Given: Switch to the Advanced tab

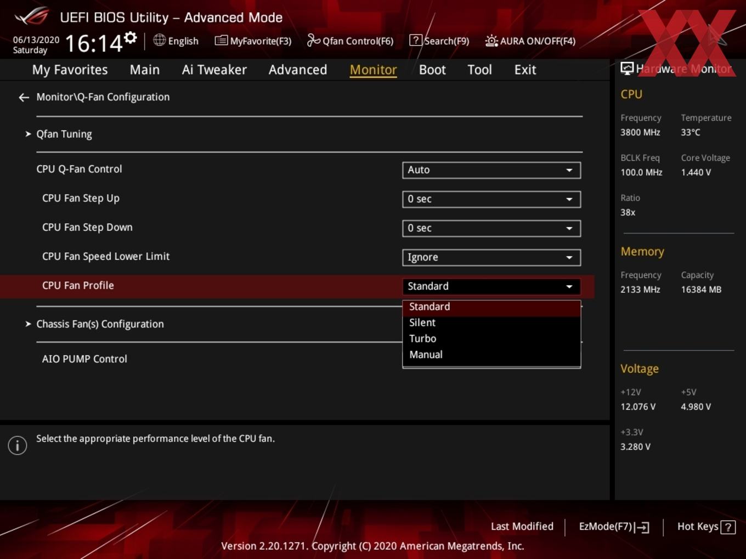Looking at the screenshot, I should coord(298,70).
